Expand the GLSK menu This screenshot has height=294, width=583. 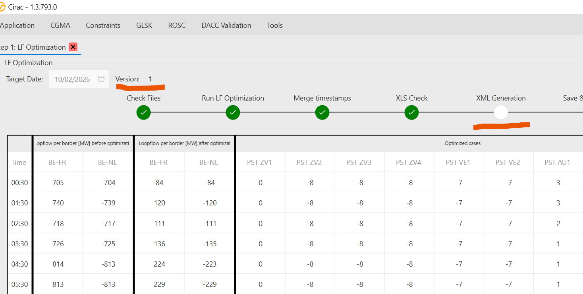pos(144,25)
